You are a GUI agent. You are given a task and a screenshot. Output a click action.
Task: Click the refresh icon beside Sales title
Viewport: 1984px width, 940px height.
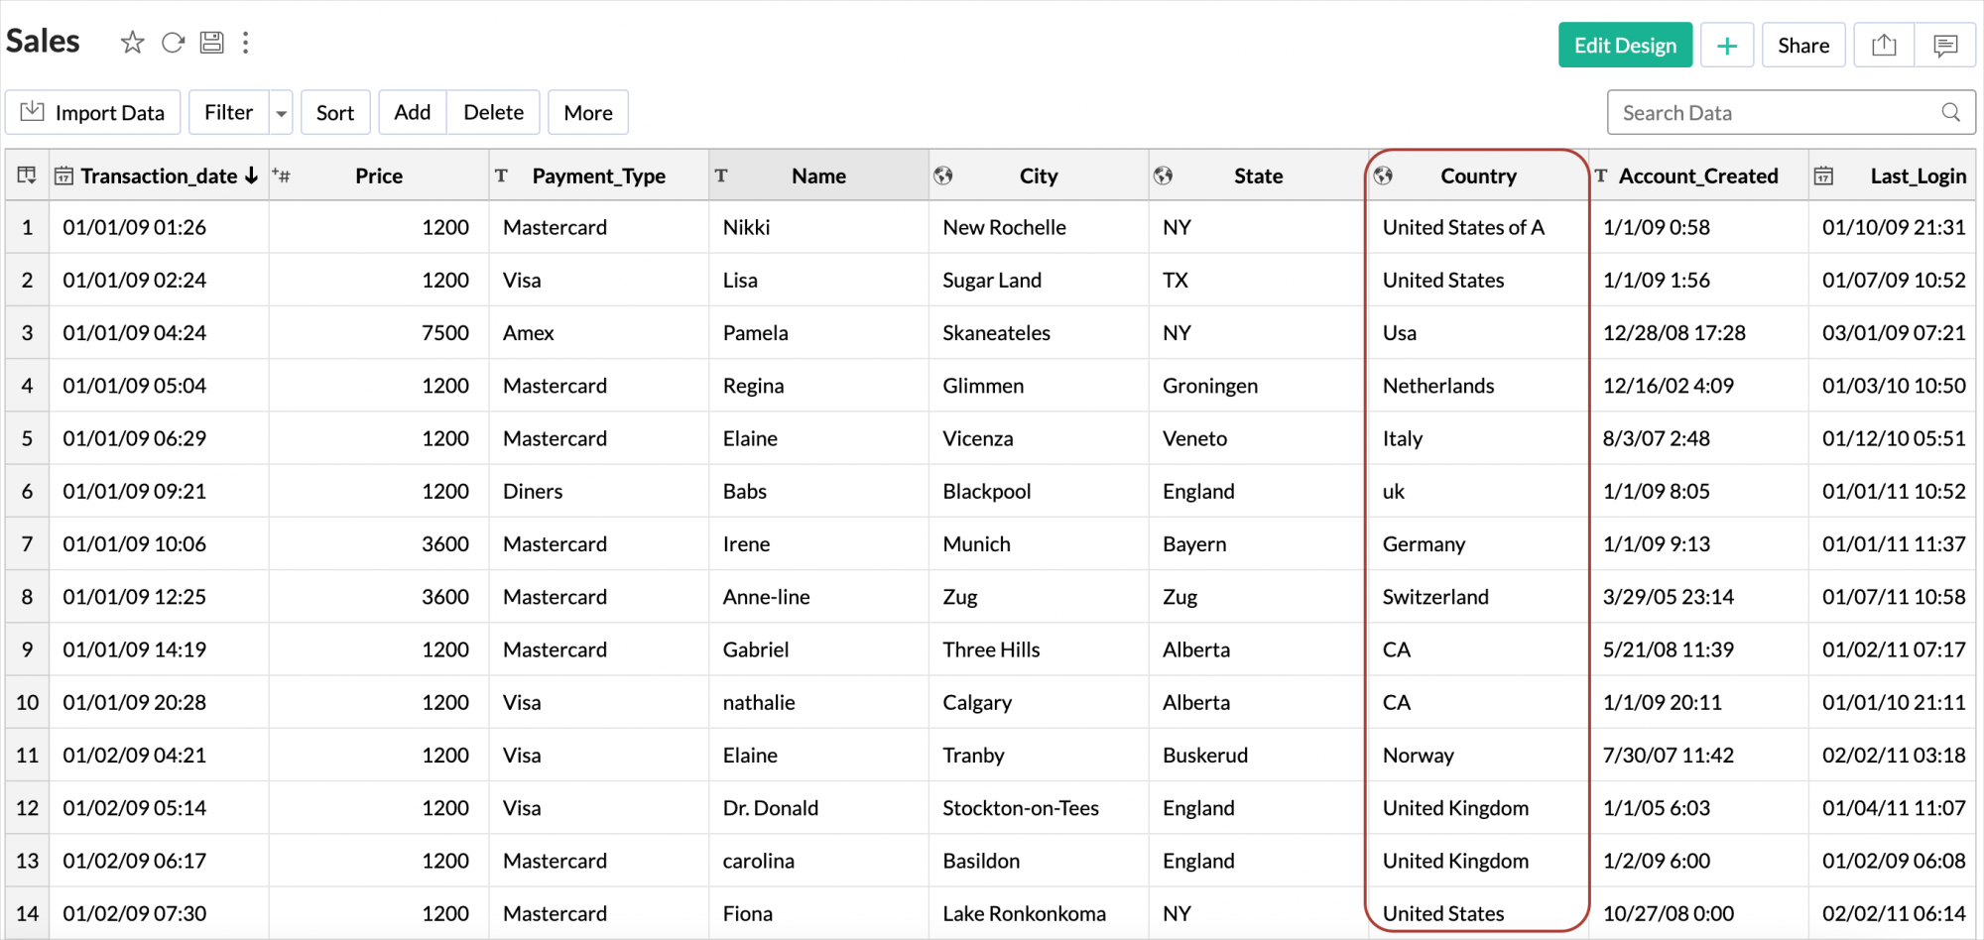(173, 43)
